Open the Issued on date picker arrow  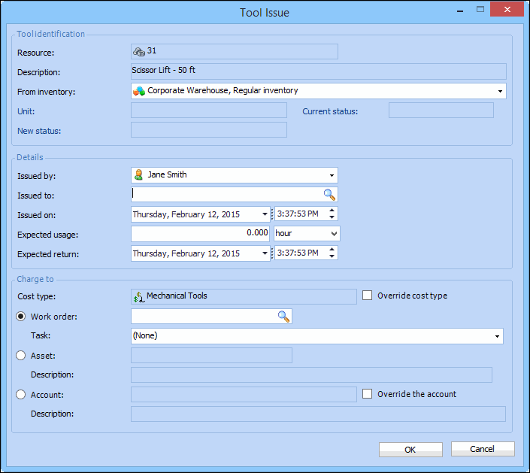[x=264, y=214]
